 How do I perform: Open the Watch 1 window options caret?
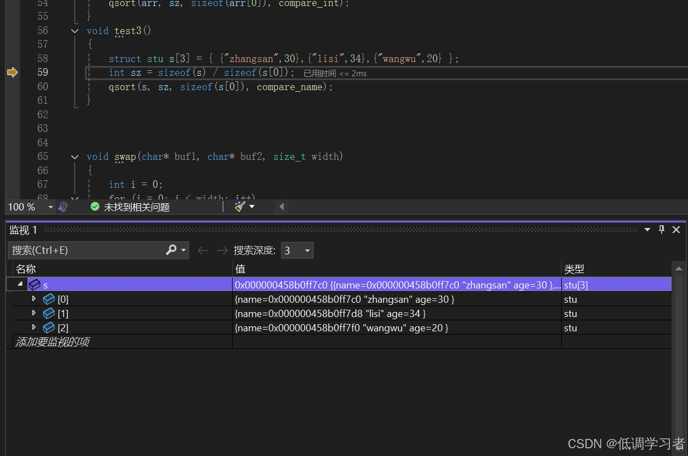click(648, 230)
